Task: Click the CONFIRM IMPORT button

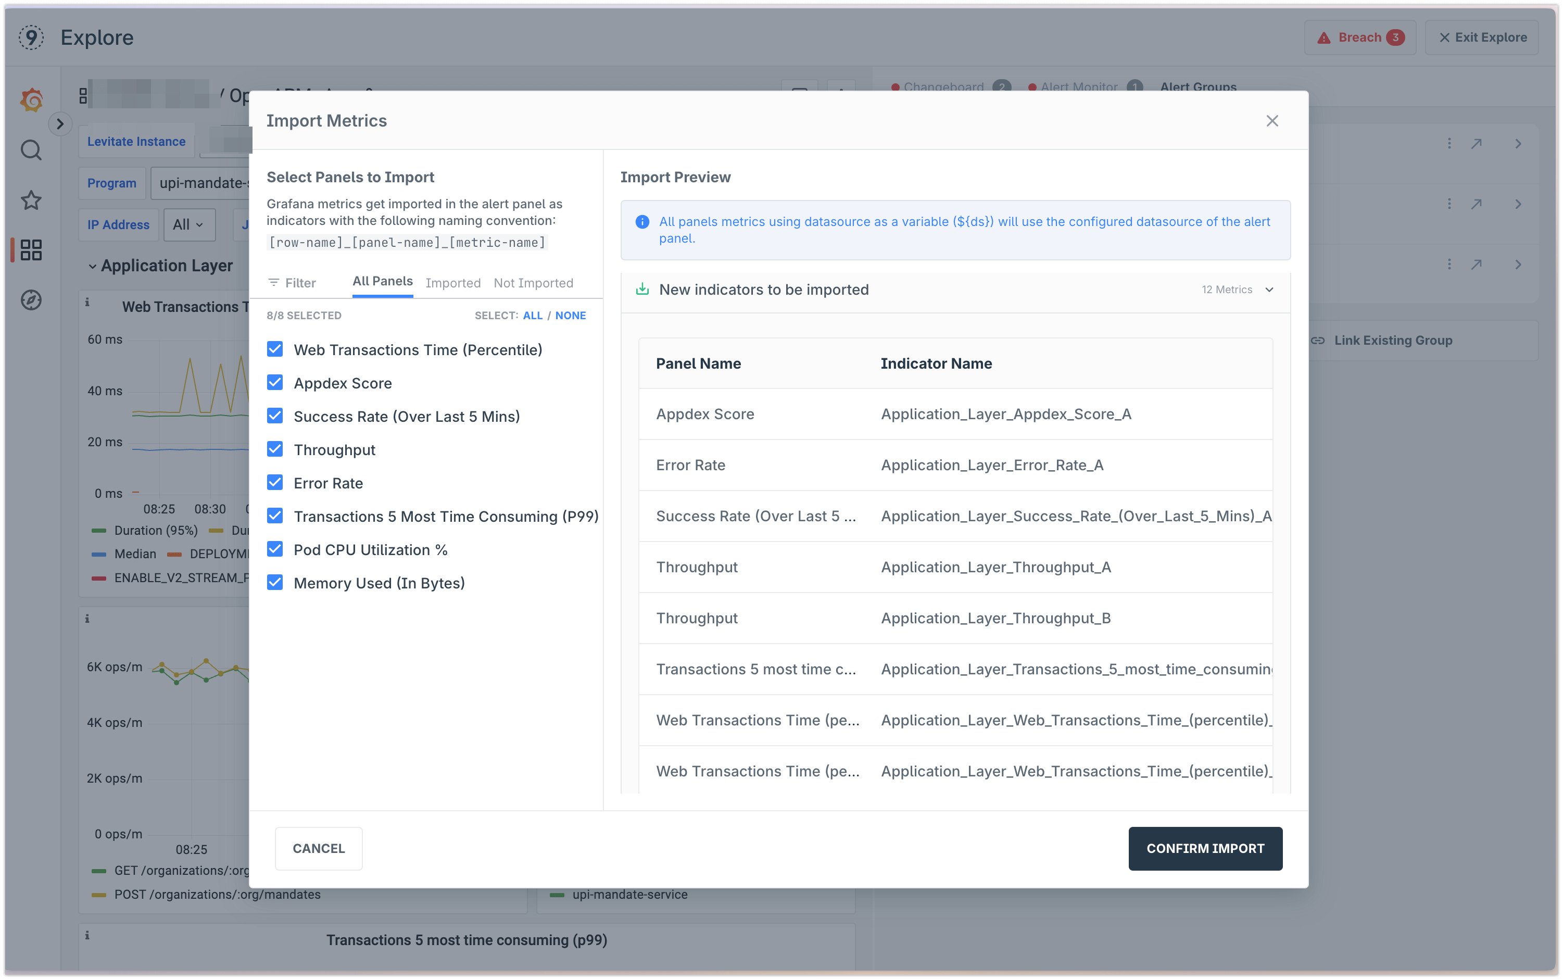Action: pos(1205,848)
